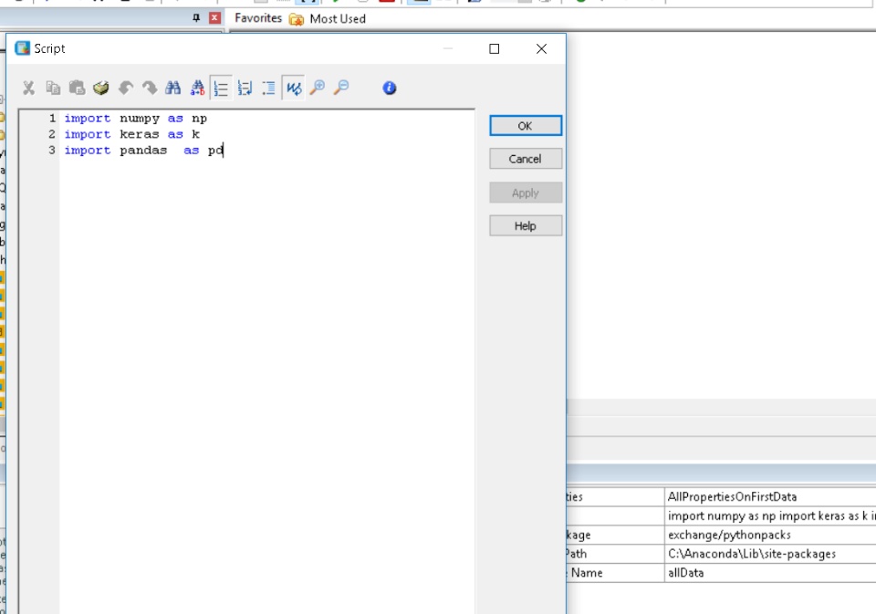Click the Paste clipboard icon
This screenshot has height=614, width=876.
[77, 88]
